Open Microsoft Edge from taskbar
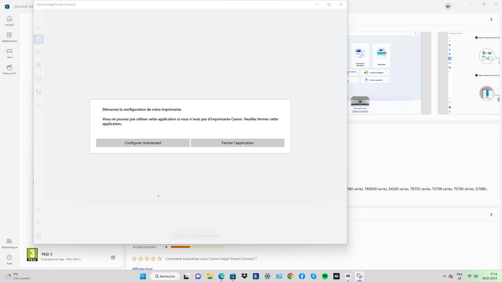The height and width of the screenshot is (282, 502). [221, 276]
